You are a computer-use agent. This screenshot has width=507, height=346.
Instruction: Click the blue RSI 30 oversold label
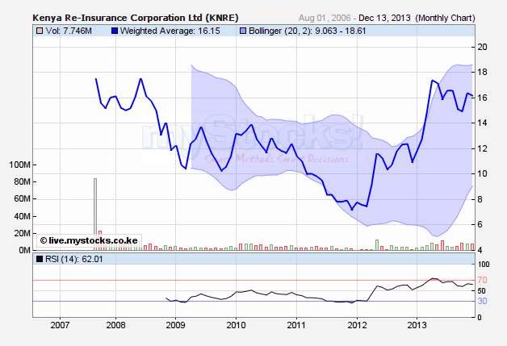pyautogui.click(x=481, y=301)
